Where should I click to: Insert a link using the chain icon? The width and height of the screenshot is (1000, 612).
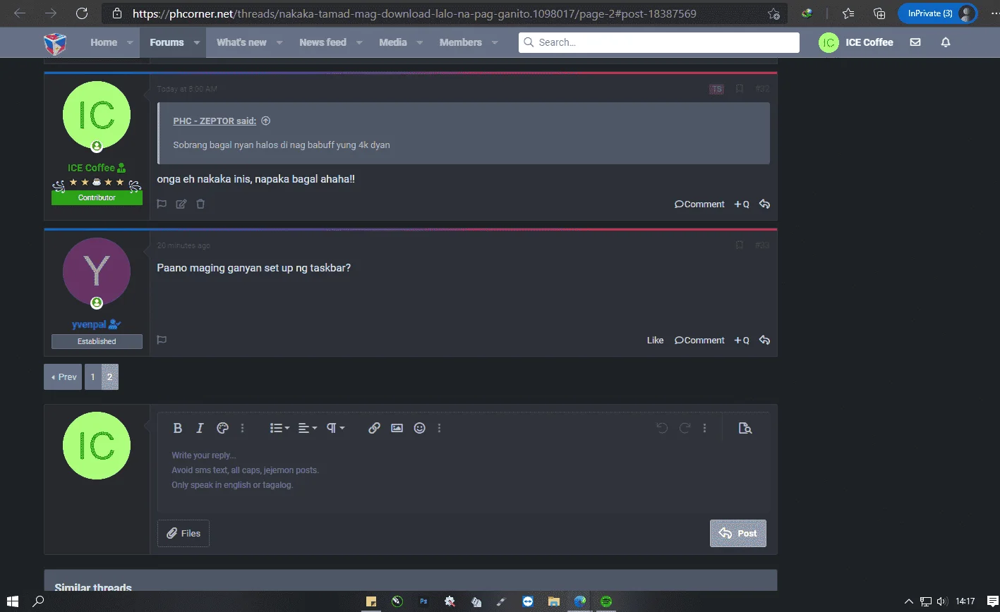coord(374,428)
